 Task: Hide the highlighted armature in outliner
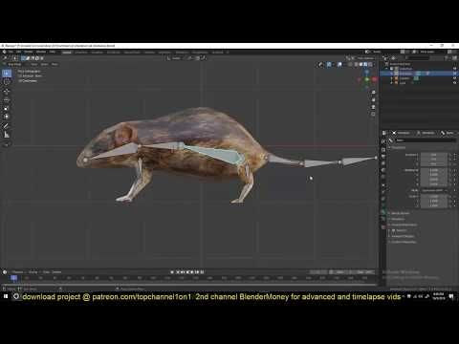(x=454, y=74)
